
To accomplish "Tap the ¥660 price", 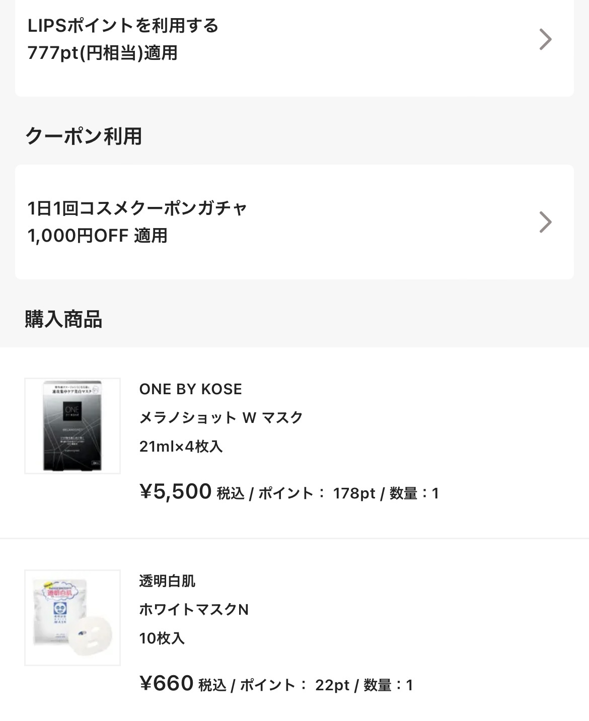I will tap(166, 684).
